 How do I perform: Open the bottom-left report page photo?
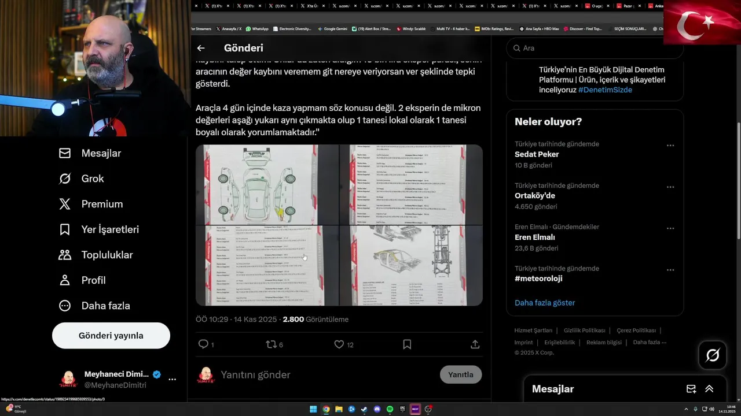pos(267,265)
